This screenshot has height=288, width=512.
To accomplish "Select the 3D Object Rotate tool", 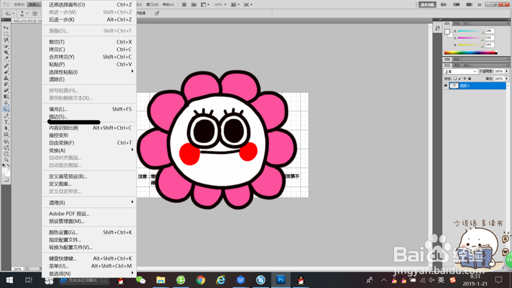I will [x=6, y=142].
